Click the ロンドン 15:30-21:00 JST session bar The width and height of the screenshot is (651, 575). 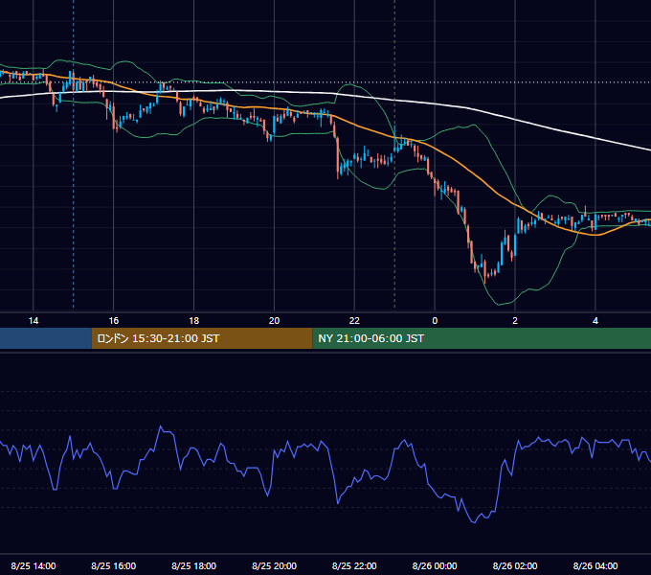coord(202,338)
